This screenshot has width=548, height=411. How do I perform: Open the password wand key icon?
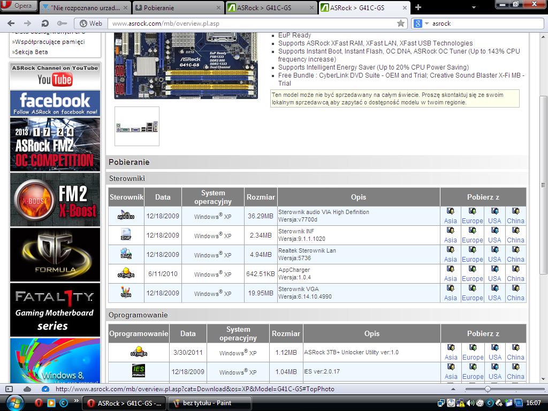pyautogui.click(x=62, y=24)
